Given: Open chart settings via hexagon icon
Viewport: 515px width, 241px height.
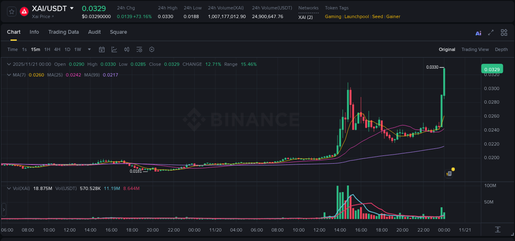Looking at the screenshot, I should click(x=152, y=49).
